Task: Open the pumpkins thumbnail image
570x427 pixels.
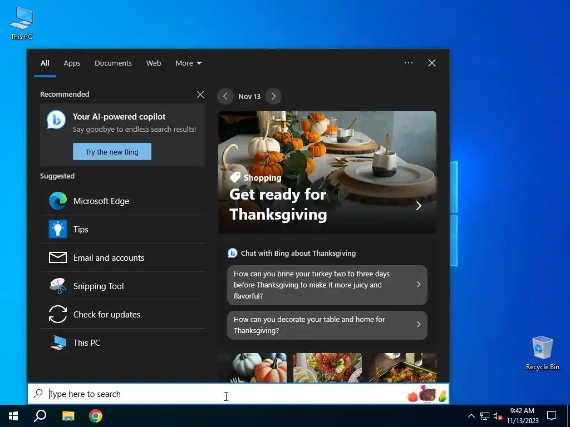Action: click(252, 368)
